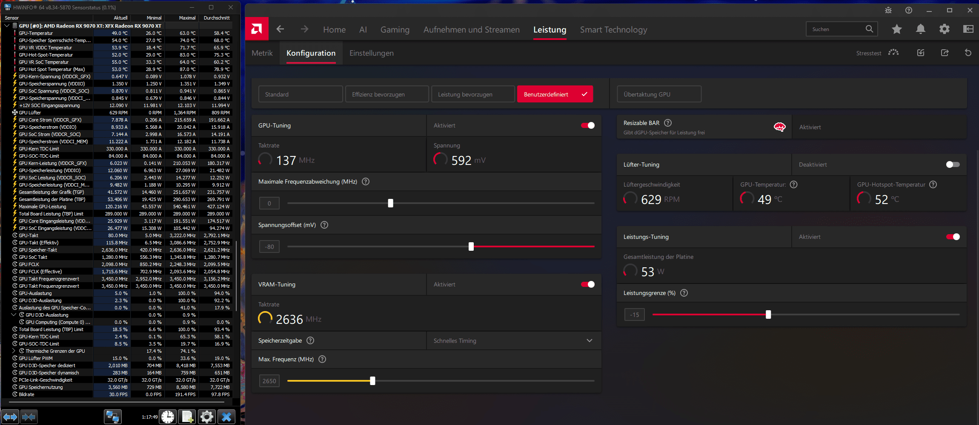
Task: Open the AI tab
Action: click(363, 30)
